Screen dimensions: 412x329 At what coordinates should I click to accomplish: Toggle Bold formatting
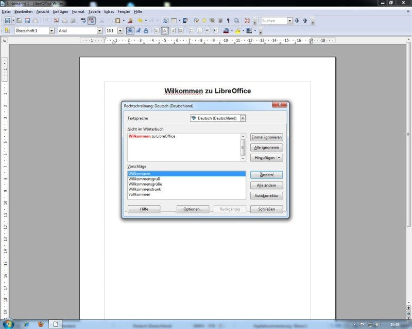click(130, 31)
